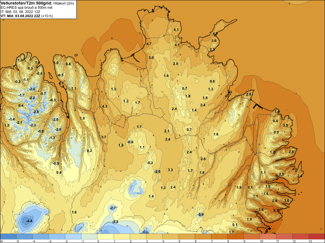Click the -0.5 temperature value
This screenshot has height=243, width=325.
[x=60, y=75]
